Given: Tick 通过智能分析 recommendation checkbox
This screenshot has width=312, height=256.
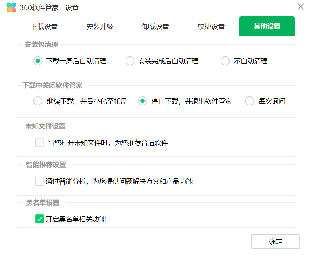Looking at the screenshot, I should [x=40, y=181].
